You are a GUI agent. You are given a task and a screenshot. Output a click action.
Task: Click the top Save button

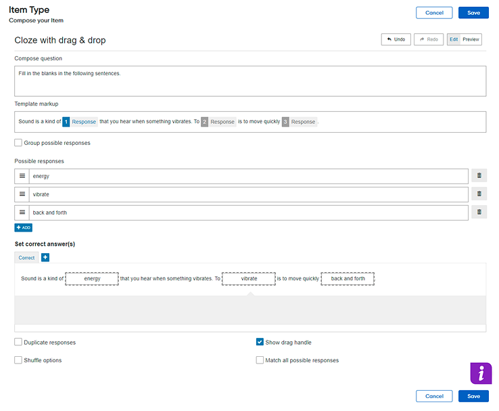(473, 13)
